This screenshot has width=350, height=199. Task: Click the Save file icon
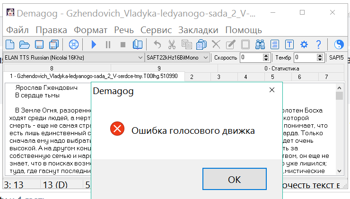39,44
